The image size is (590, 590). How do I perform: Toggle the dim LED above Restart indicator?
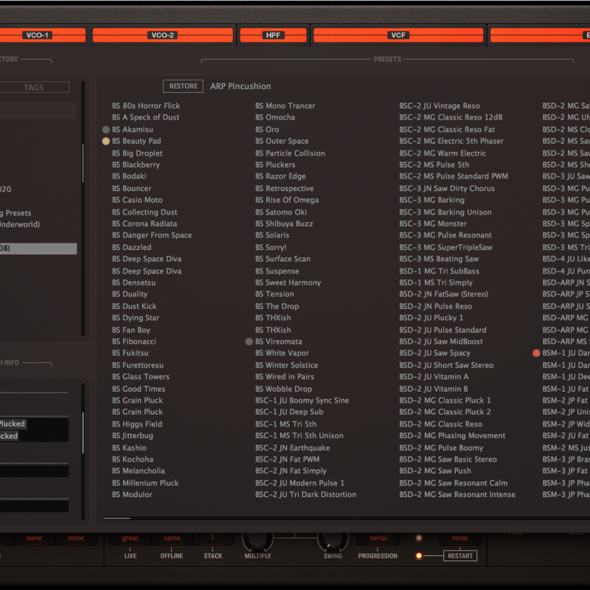[419, 538]
